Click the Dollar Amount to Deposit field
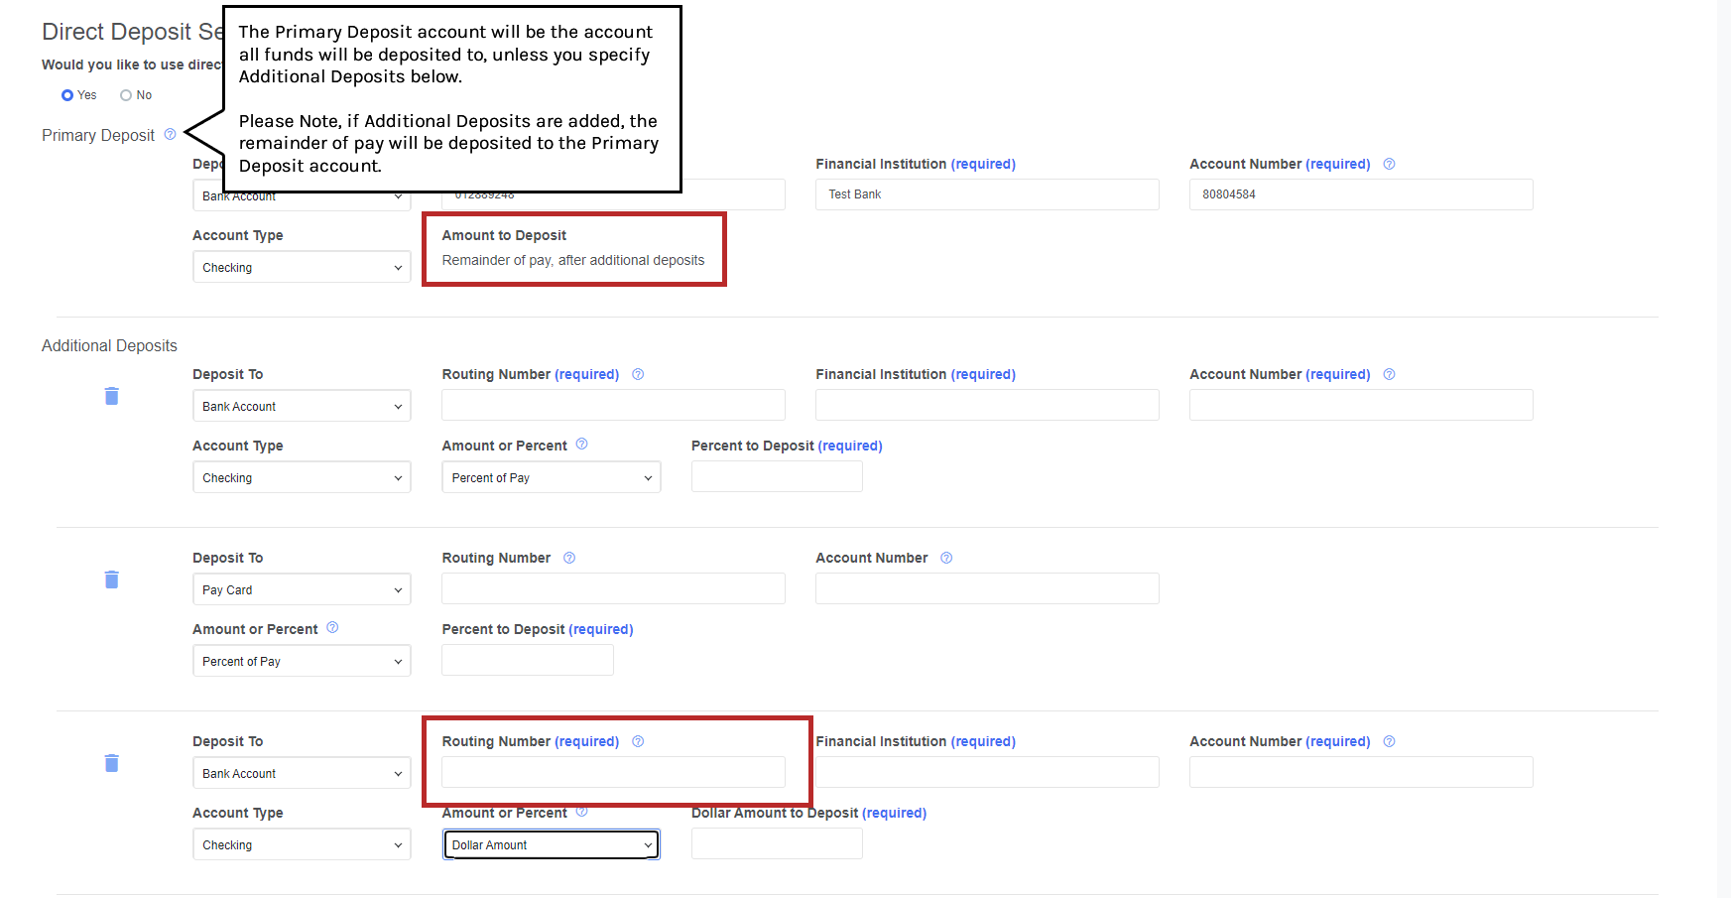 click(776, 844)
